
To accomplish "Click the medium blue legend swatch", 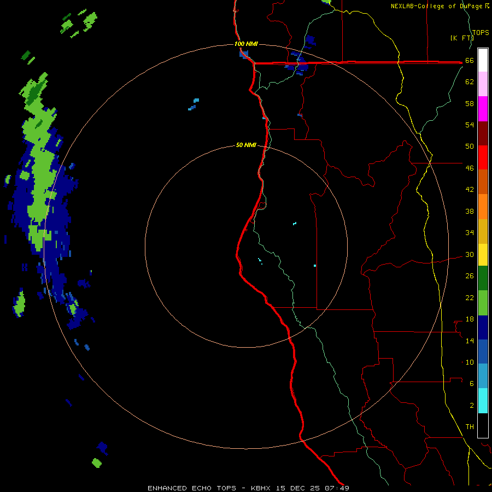I will [x=483, y=352].
